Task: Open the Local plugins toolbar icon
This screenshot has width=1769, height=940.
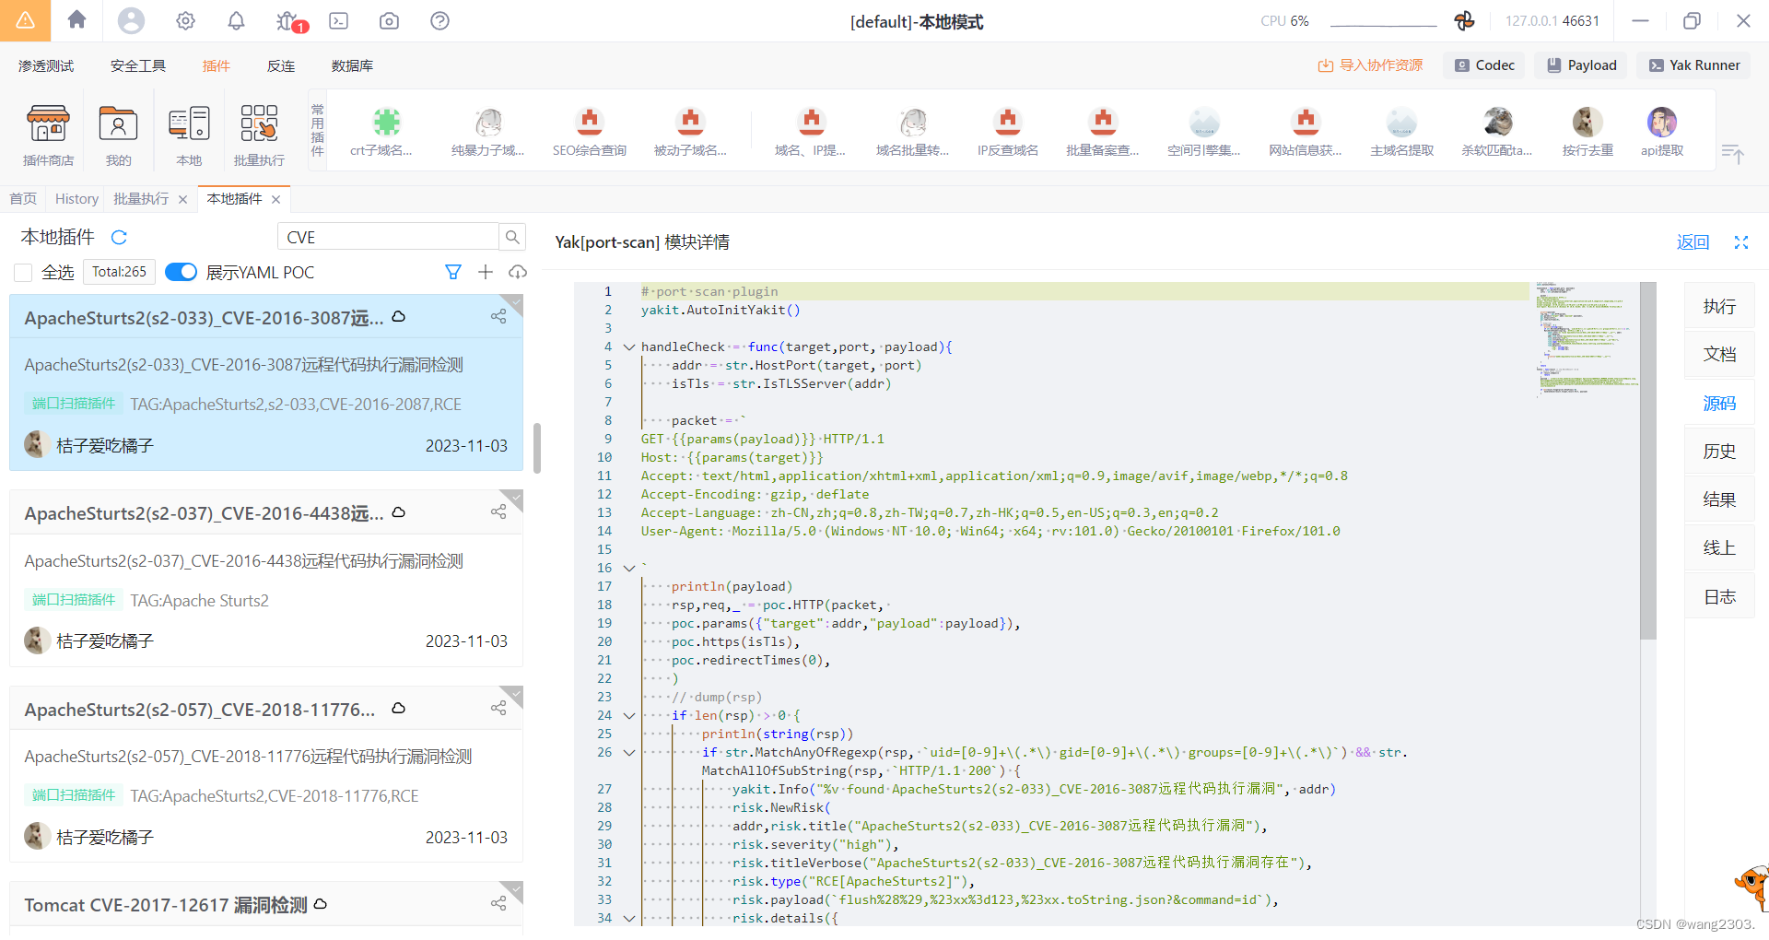Action: click(x=189, y=135)
